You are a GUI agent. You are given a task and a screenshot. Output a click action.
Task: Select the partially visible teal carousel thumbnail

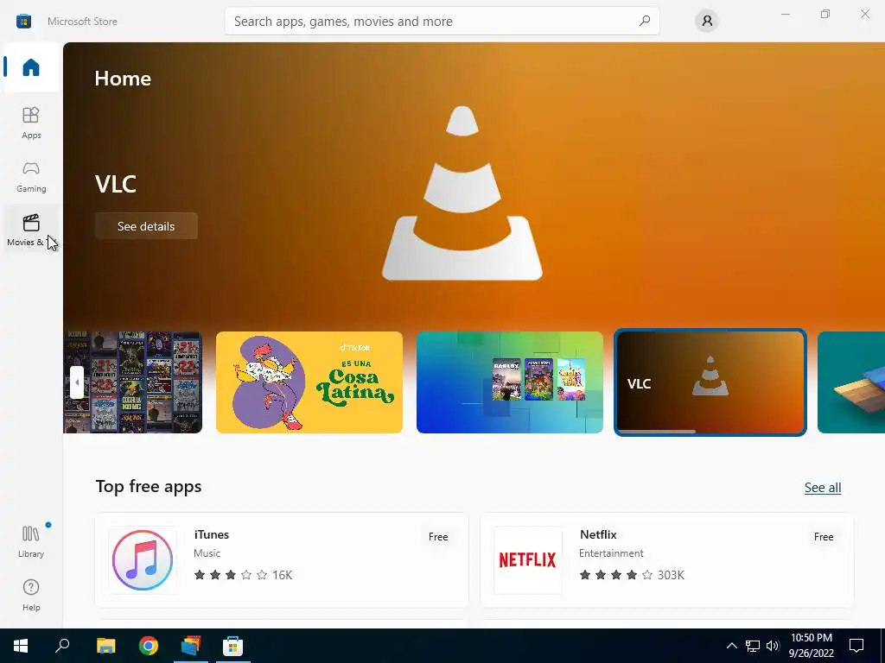point(851,382)
